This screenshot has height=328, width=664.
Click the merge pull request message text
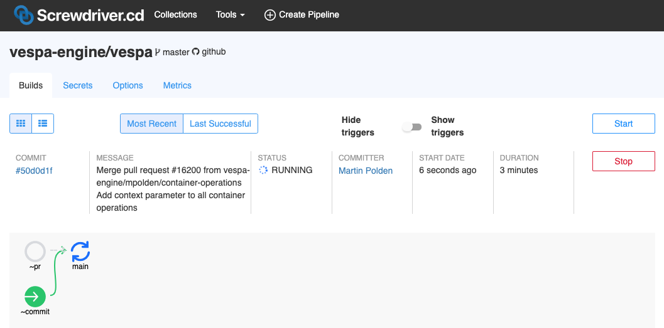173,189
